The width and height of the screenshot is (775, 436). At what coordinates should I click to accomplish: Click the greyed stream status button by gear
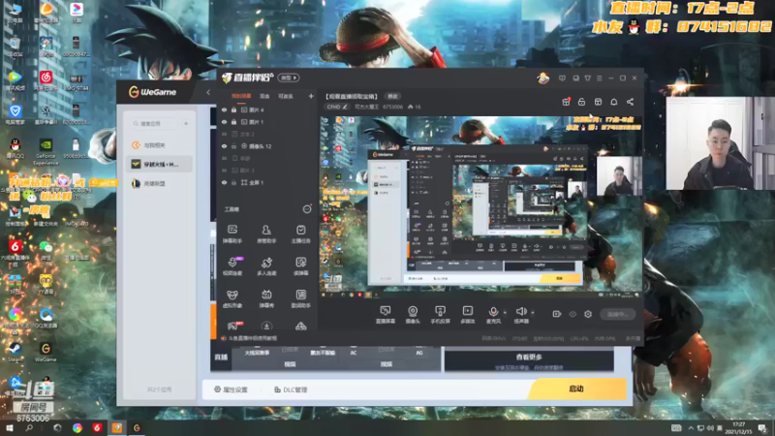[x=617, y=314]
